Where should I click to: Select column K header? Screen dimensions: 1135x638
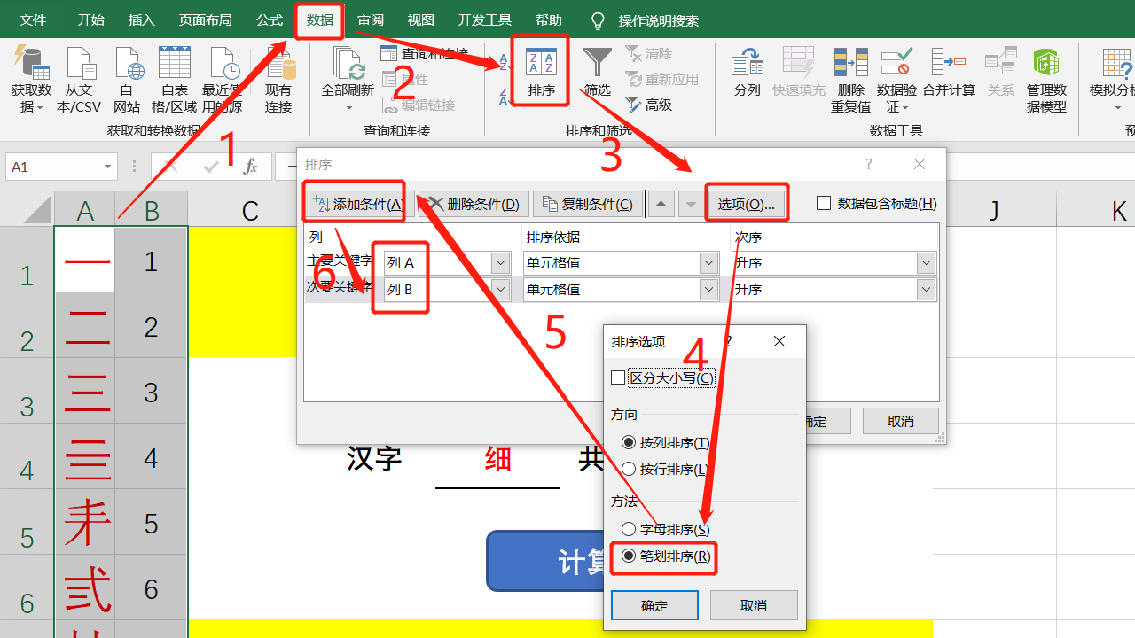click(x=1118, y=210)
